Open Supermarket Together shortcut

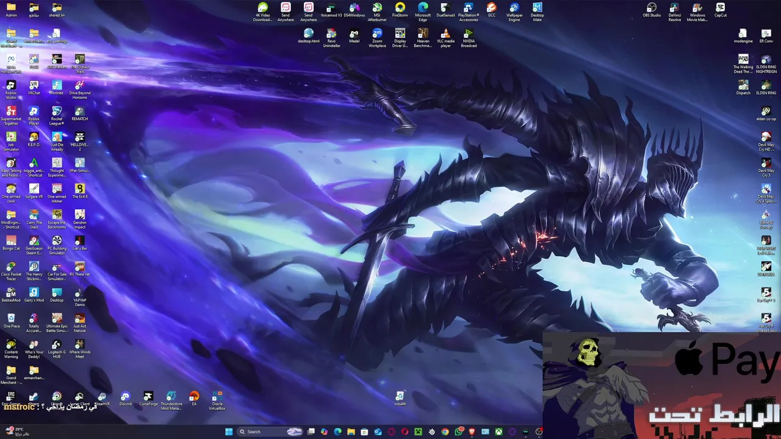tap(11, 116)
